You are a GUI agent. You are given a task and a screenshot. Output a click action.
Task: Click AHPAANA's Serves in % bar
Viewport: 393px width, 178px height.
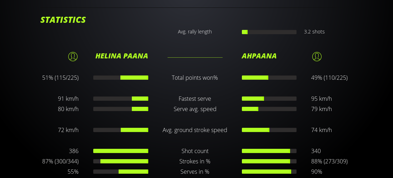click(x=269, y=172)
